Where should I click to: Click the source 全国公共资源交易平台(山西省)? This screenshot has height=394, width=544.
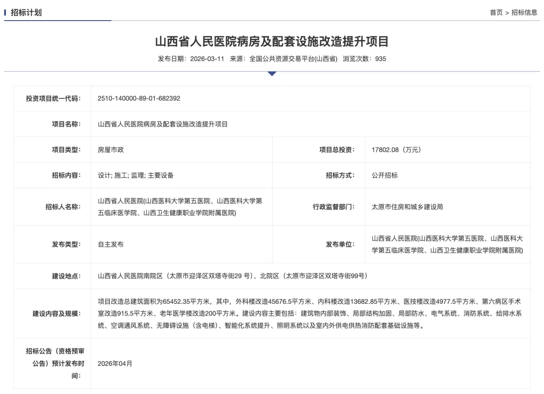point(293,58)
